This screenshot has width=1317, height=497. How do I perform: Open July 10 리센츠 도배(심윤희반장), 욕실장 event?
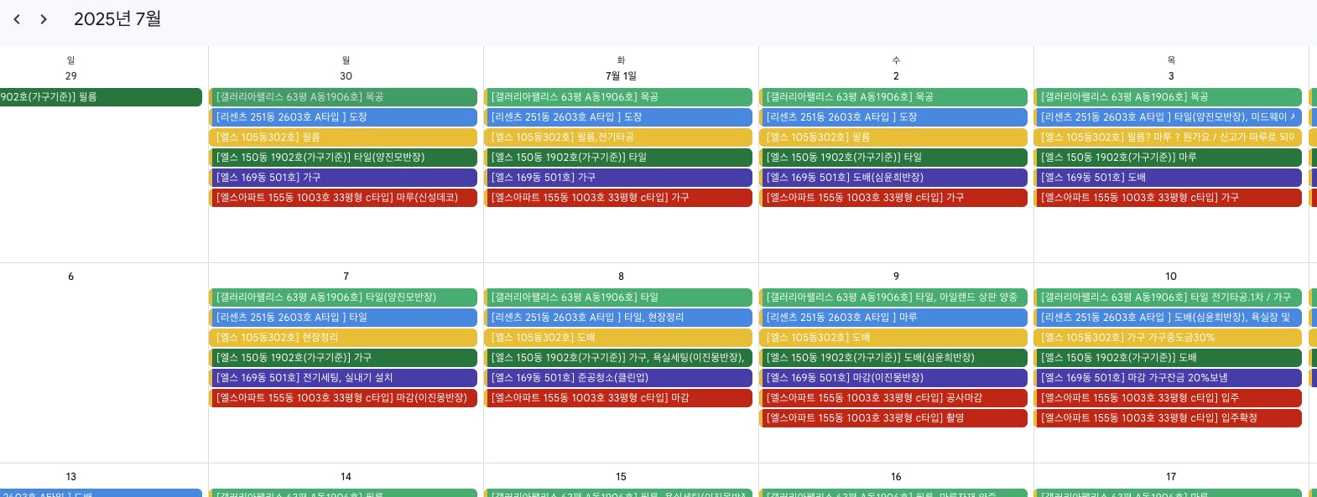coord(1169,318)
